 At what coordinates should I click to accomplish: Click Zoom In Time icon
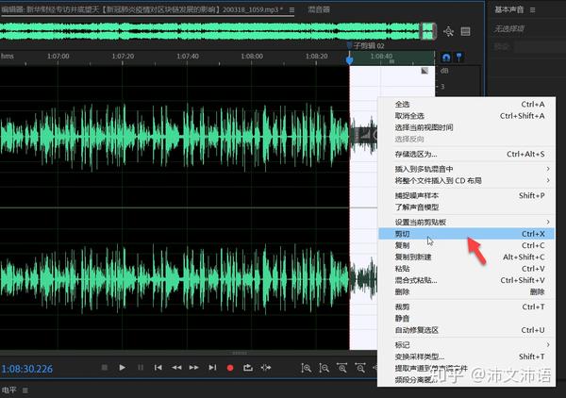coord(341,368)
